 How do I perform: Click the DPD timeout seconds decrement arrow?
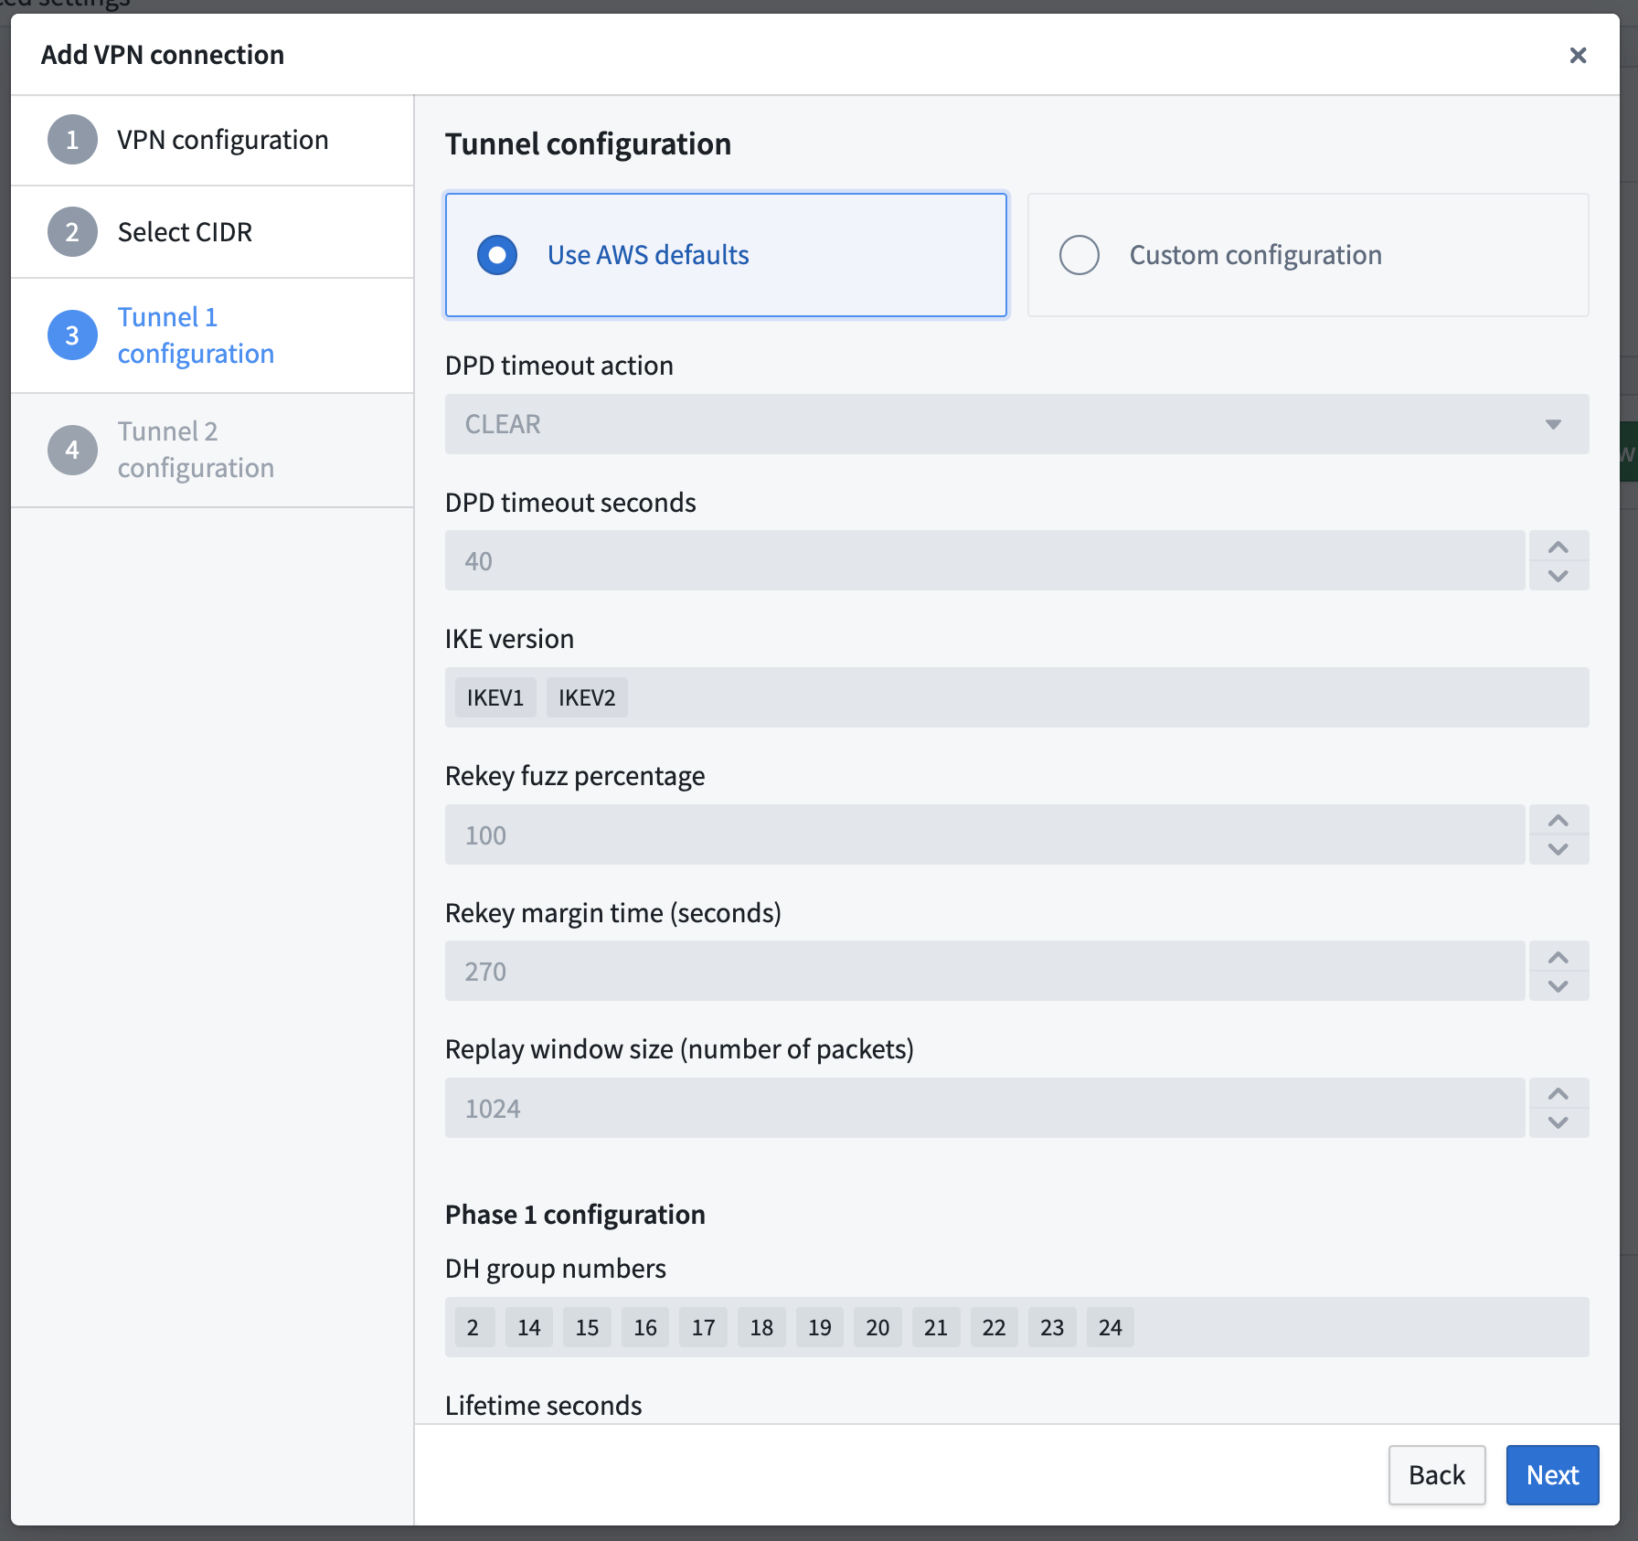1558,576
